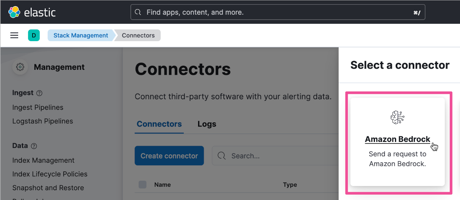Click the magnifier icon in connector search
Viewport: 460px width, 200px height.
222,156
